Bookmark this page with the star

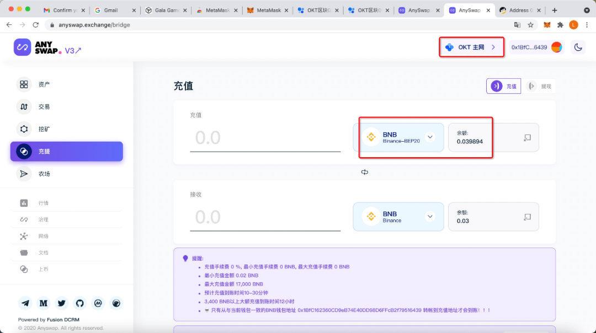[531, 25]
